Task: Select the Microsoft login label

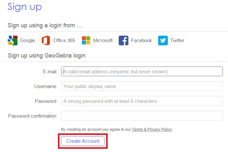Action: pyautogui.click(x=103, y=40)
